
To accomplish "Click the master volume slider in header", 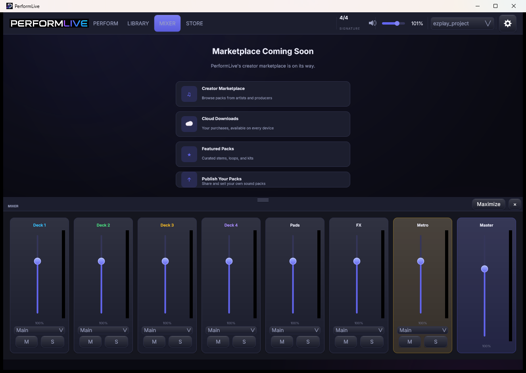I will pyautogui.click(x=393, y=23).
